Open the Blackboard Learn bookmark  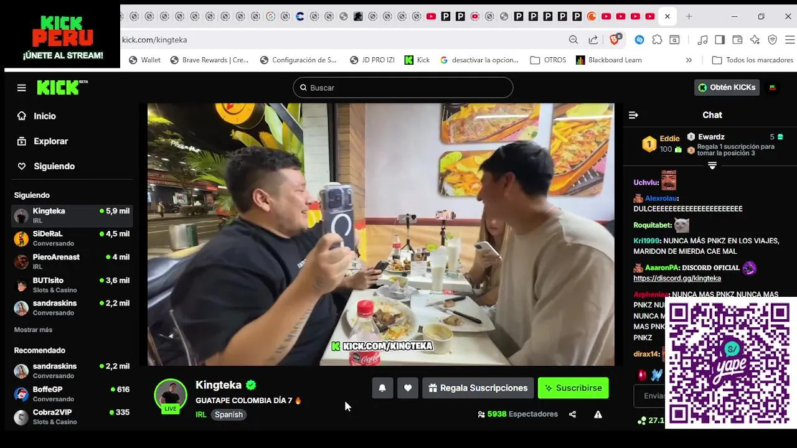[608, 60]
